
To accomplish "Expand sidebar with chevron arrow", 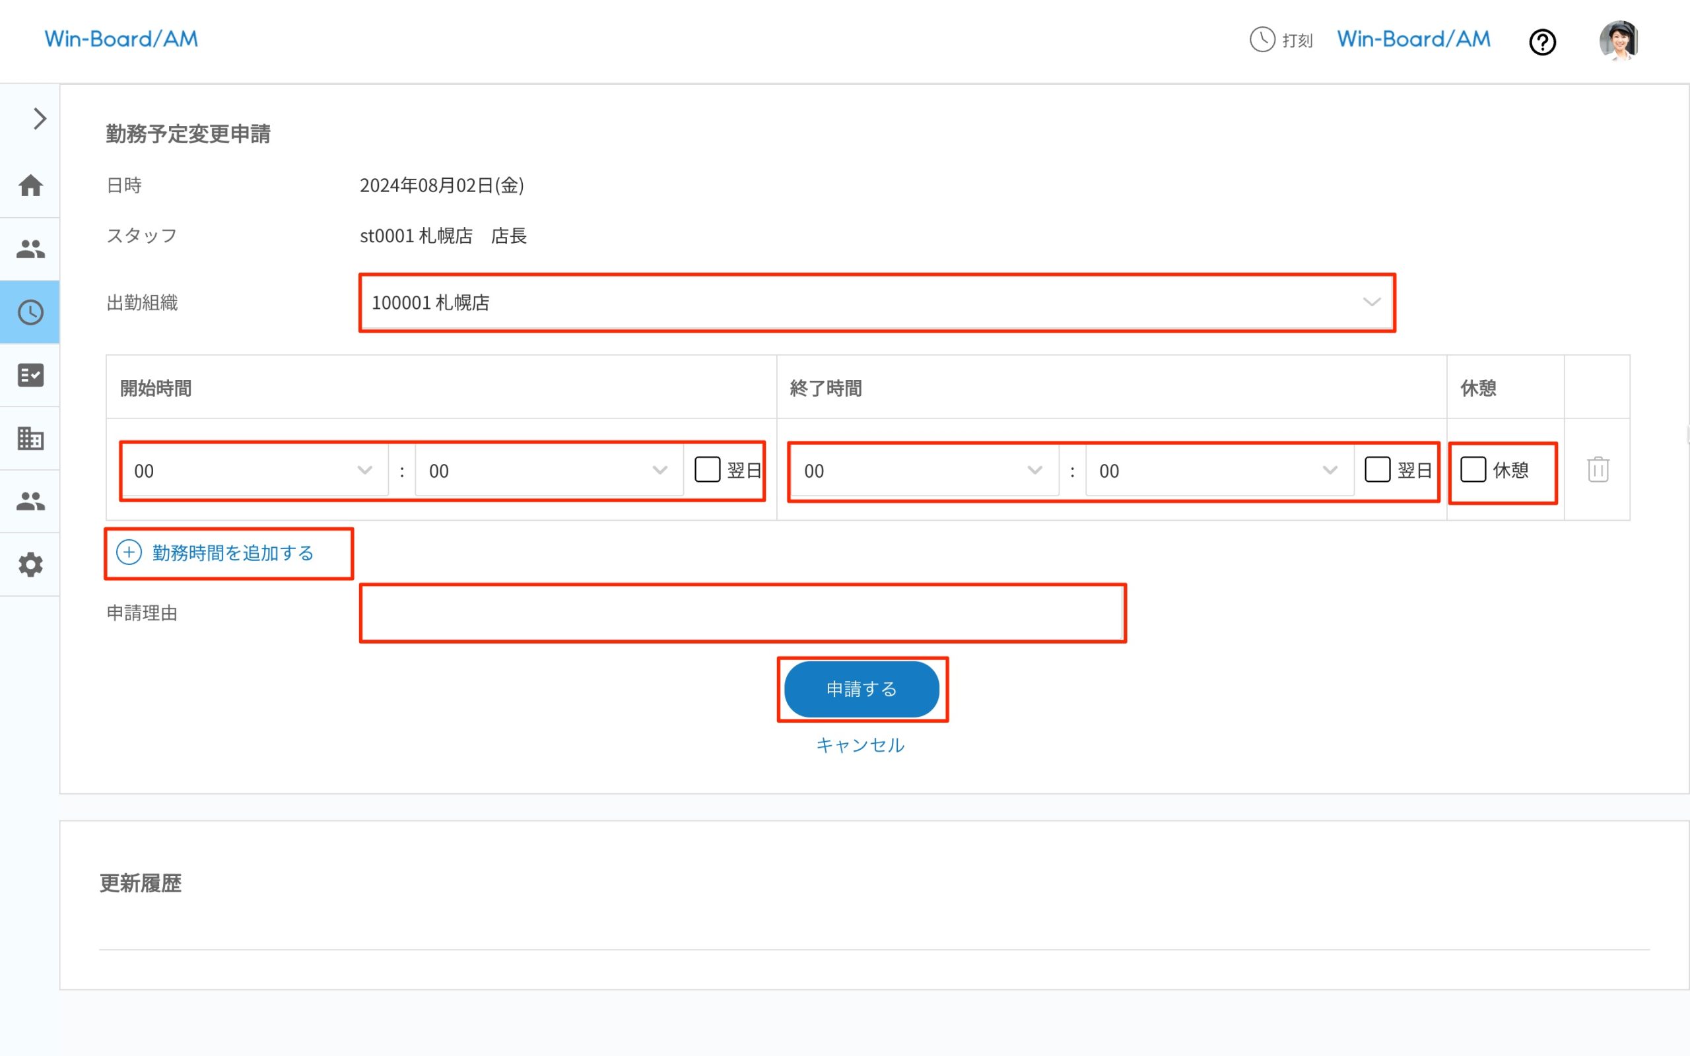I will pyautogui.click(x=40, y=119).
